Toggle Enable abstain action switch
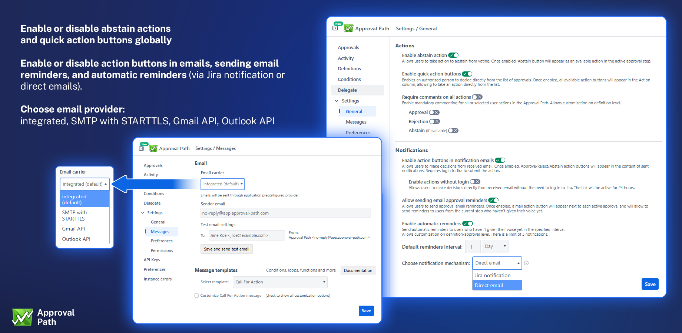 tap(454, 55)
